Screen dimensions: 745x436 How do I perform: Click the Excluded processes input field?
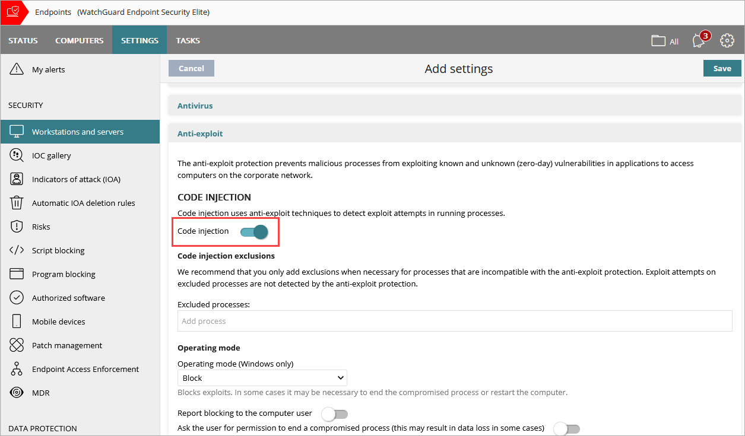[455, 320]
